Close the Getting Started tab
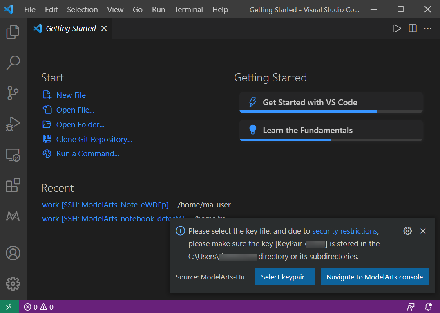 click(x=104, y=28)
